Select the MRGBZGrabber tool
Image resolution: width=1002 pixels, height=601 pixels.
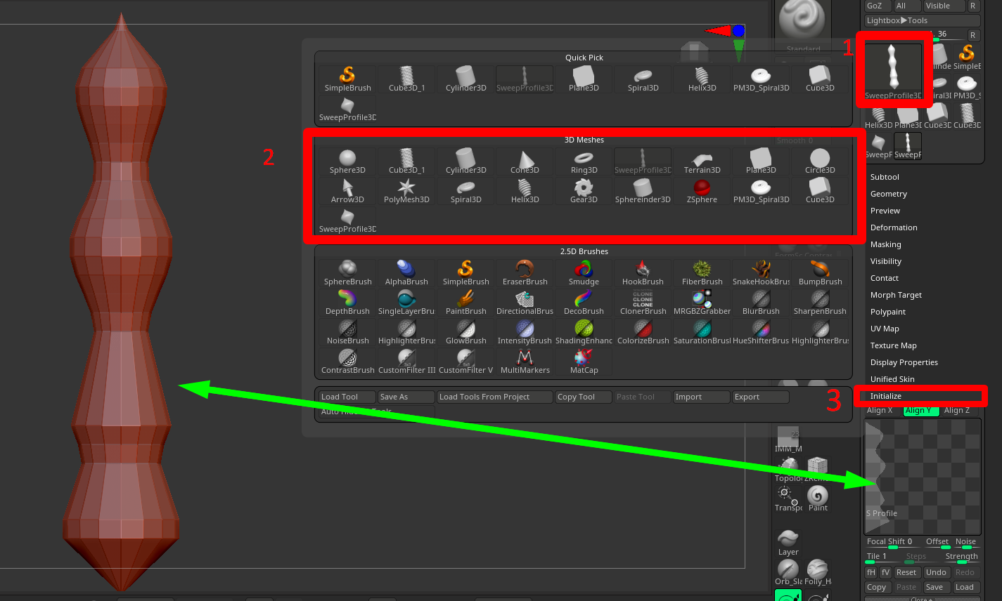click(702, 303)
